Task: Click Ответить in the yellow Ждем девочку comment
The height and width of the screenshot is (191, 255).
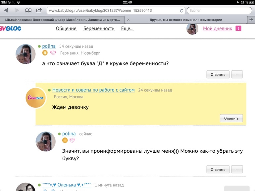Action: coord(231,118)
